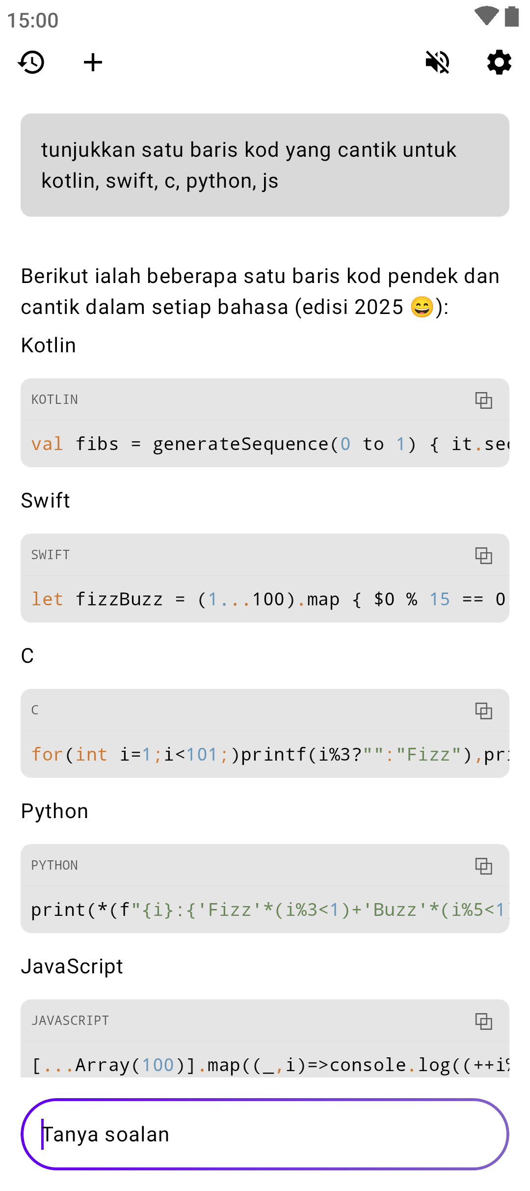Image resolution: width=530 pixels, height=1191 pixels.
Task: Tap the Wi-Fi status icon
Action: pyautogui.click(x=486, y=16)
